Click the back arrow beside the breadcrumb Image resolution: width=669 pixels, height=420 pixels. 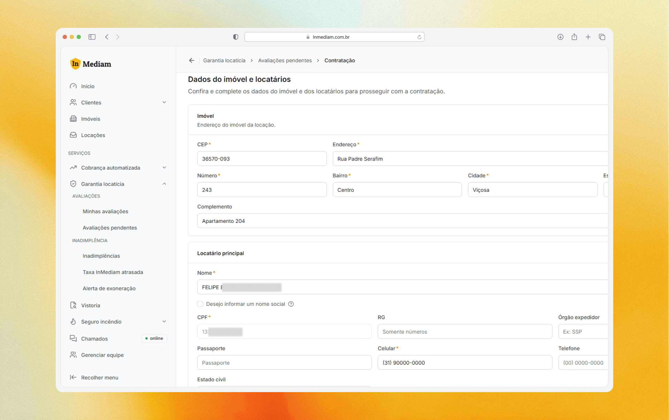point(192,61)
